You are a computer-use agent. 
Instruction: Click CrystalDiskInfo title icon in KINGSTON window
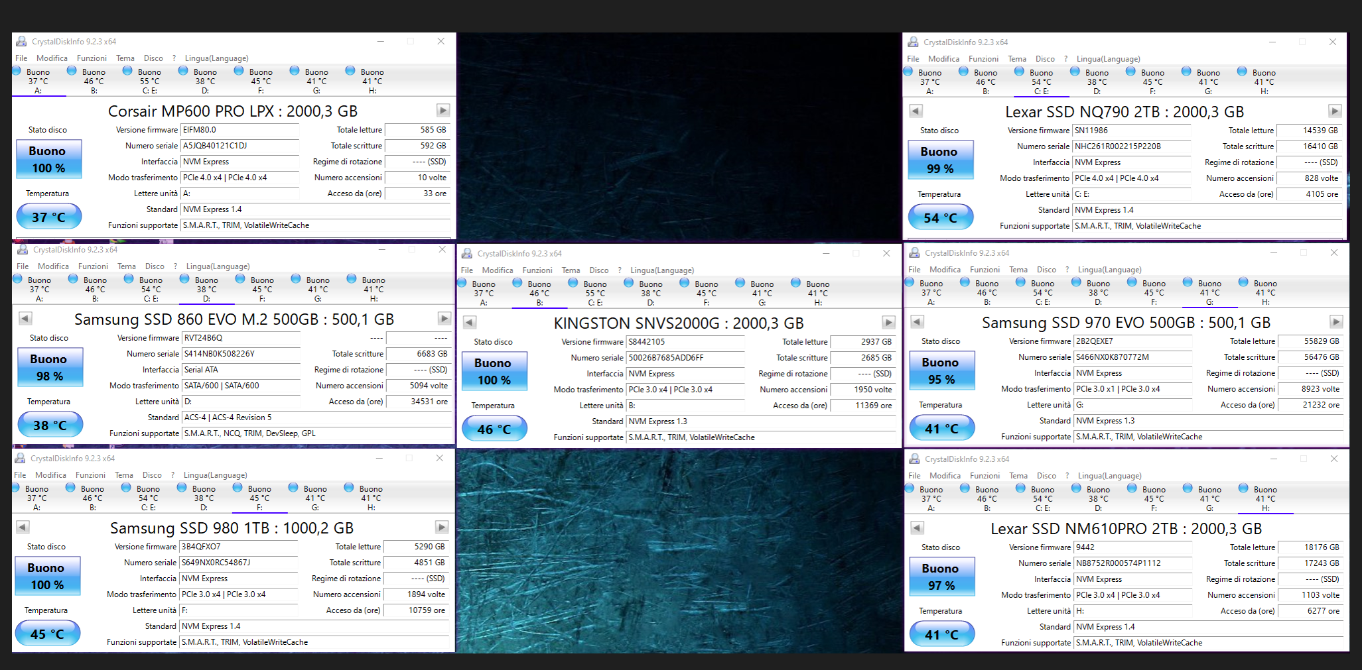[x=467, y=253]
